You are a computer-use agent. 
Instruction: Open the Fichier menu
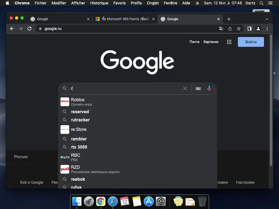(40, 3)
